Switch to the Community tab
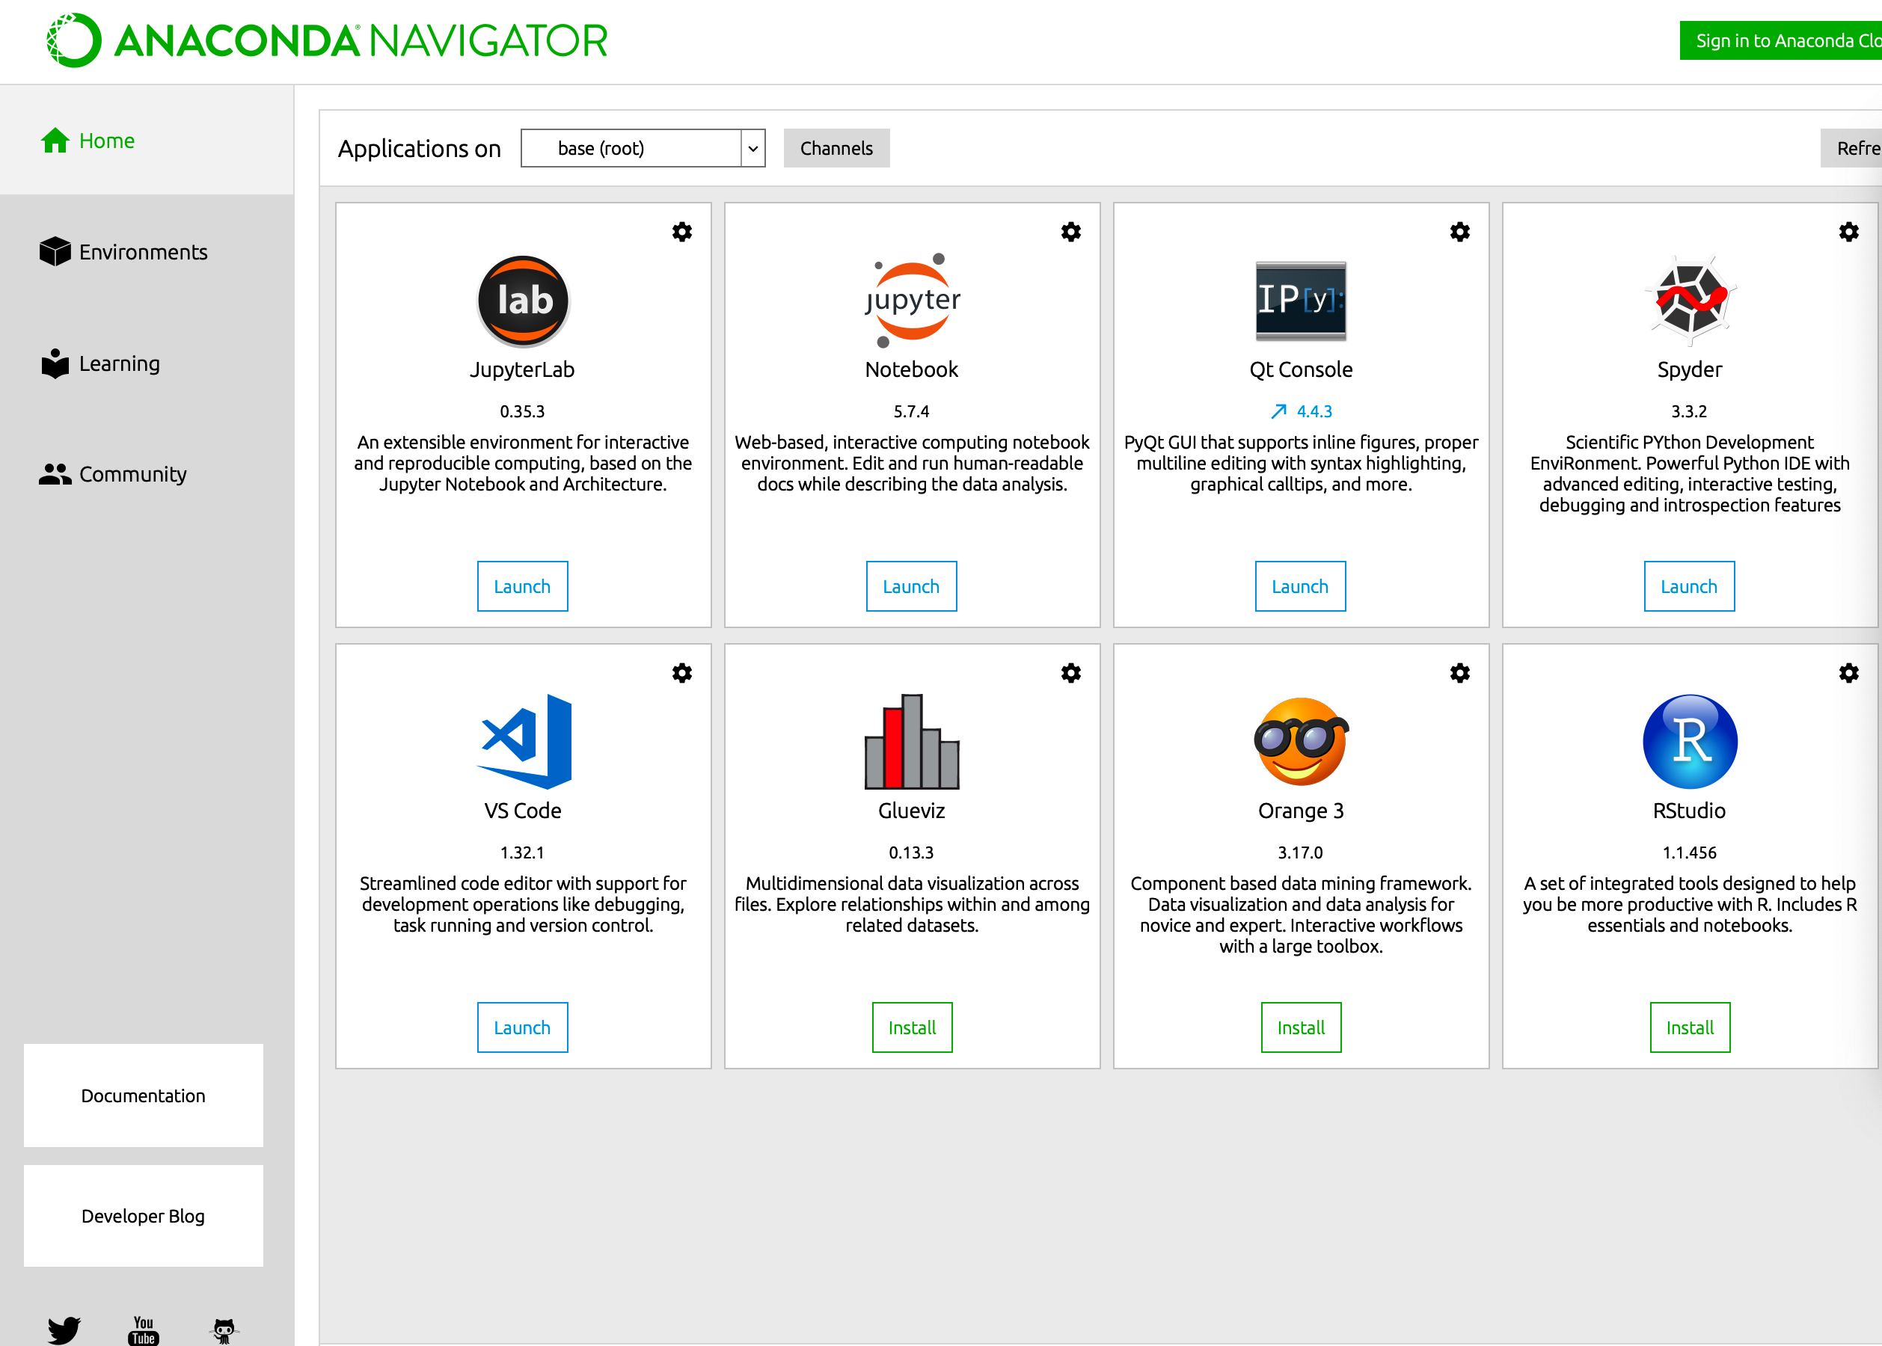 click(113, 474)
